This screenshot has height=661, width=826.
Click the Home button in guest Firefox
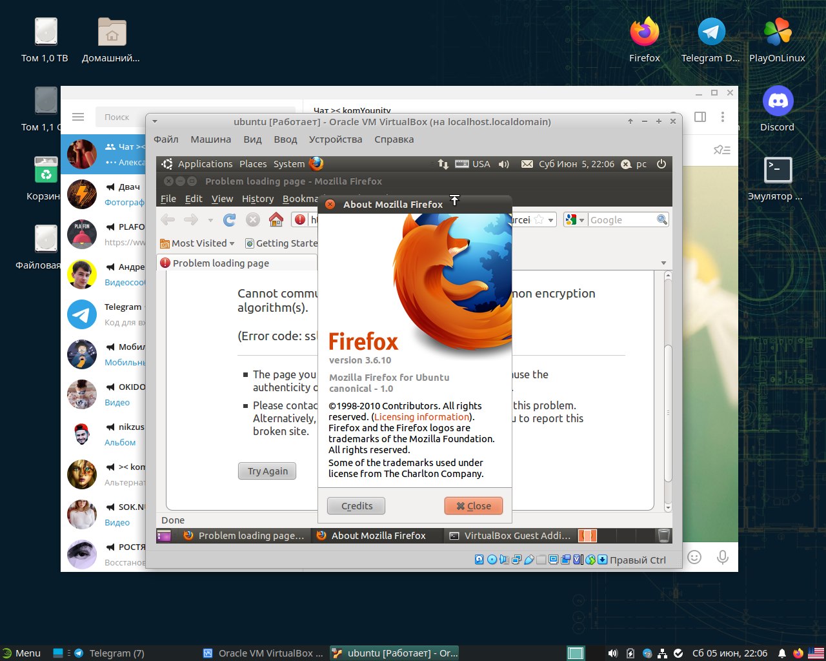276,220
